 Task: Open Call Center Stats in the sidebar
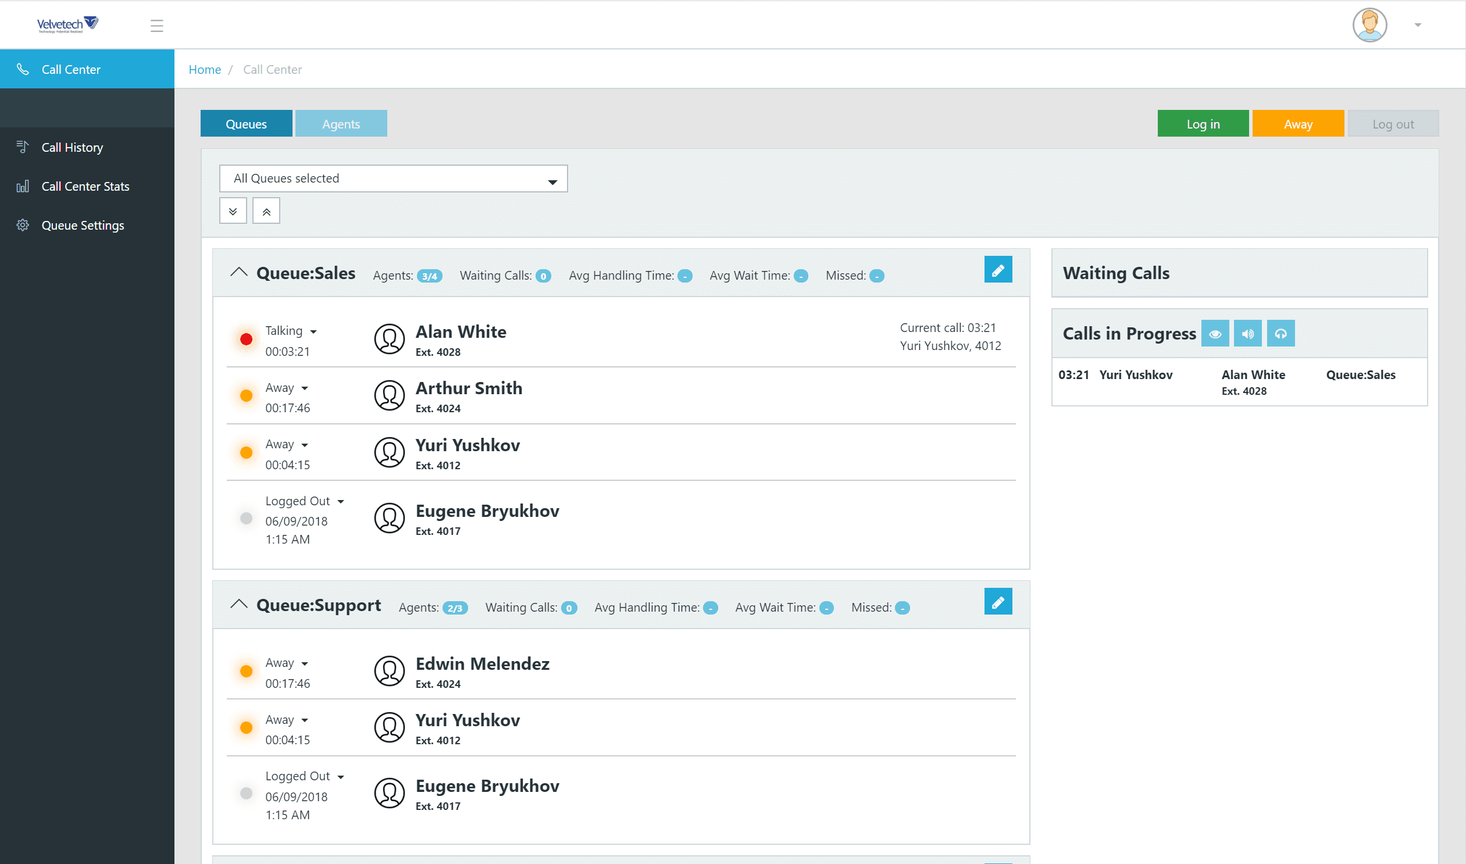click(x=85, y=185)
